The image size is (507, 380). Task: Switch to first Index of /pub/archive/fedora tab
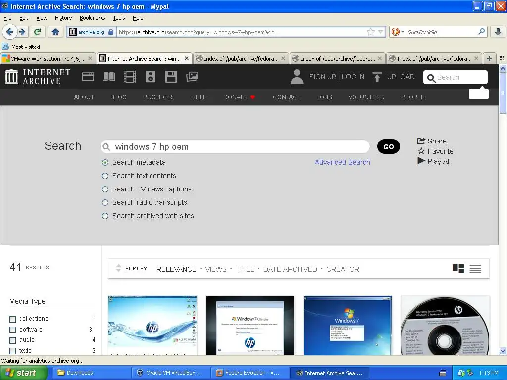[241, 58]
